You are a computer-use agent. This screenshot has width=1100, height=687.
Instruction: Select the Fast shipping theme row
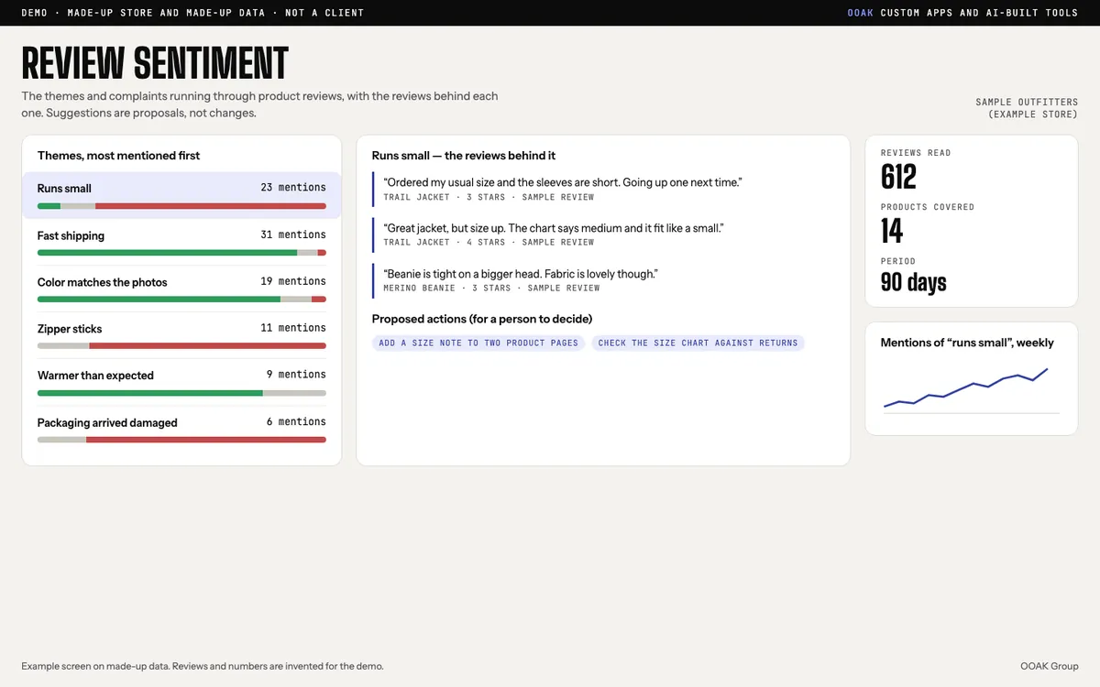point(181,242)
